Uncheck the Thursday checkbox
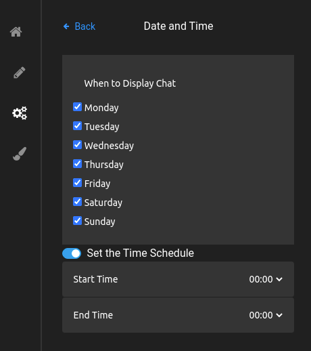The image size is (311, 351). point(77,164)
